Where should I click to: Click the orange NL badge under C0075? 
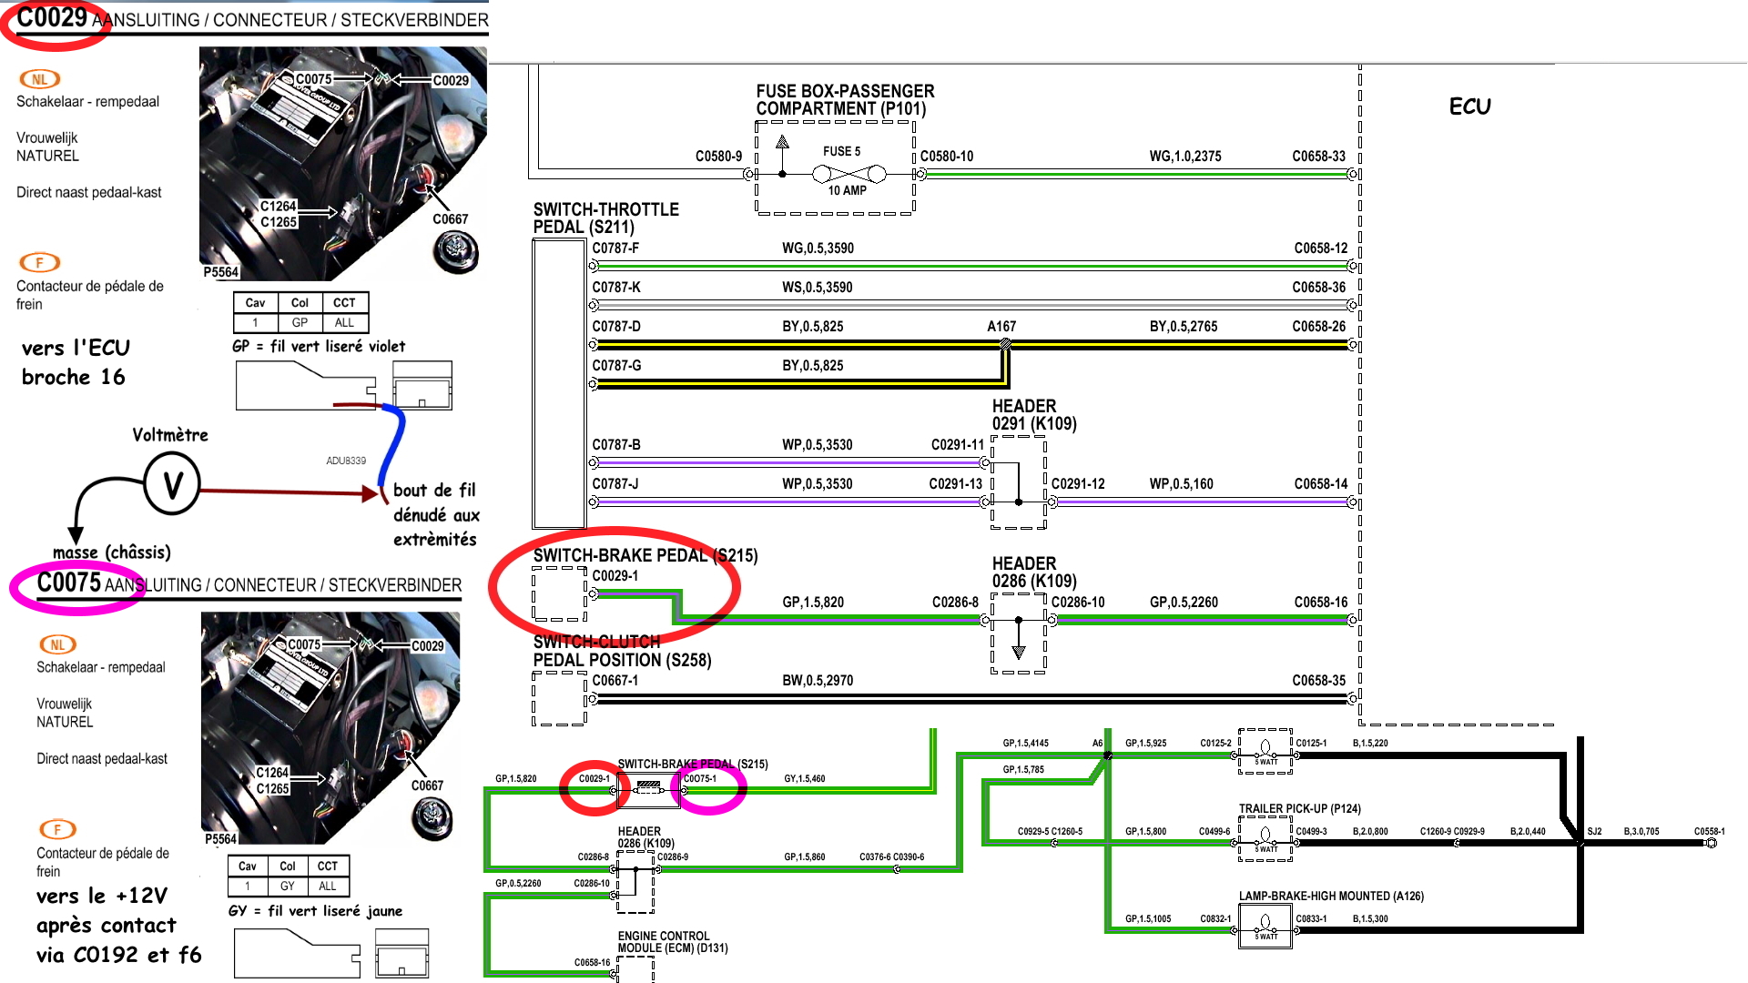point(57,644)
